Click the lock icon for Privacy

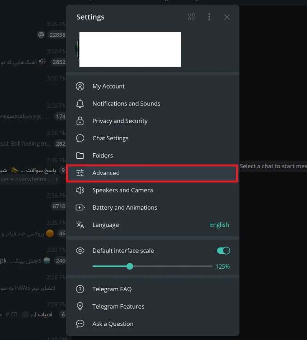80,121
